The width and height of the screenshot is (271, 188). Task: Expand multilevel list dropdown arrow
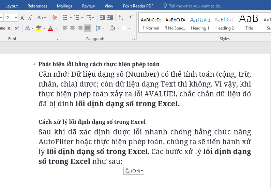click(x=93, y=18)
